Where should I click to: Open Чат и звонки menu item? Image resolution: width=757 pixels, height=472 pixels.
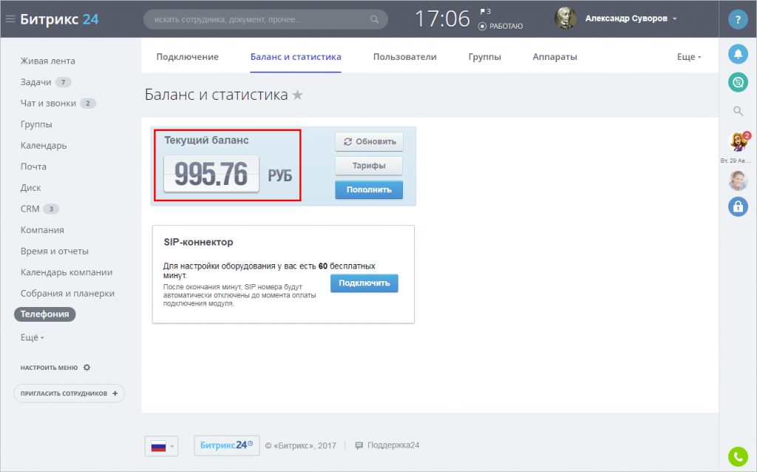(x=48, y=104)
